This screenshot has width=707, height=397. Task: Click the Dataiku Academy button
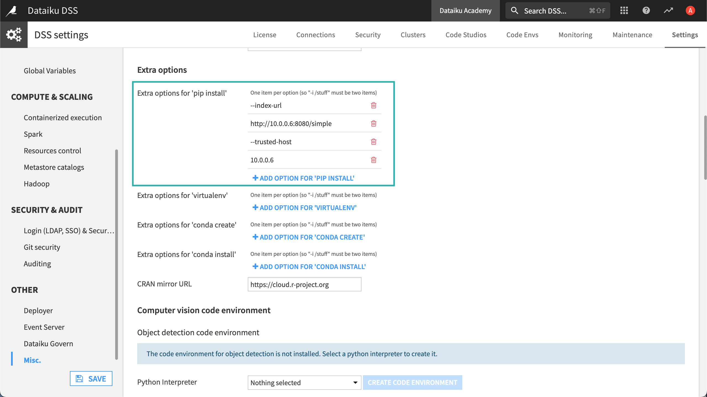click(465, 10)
